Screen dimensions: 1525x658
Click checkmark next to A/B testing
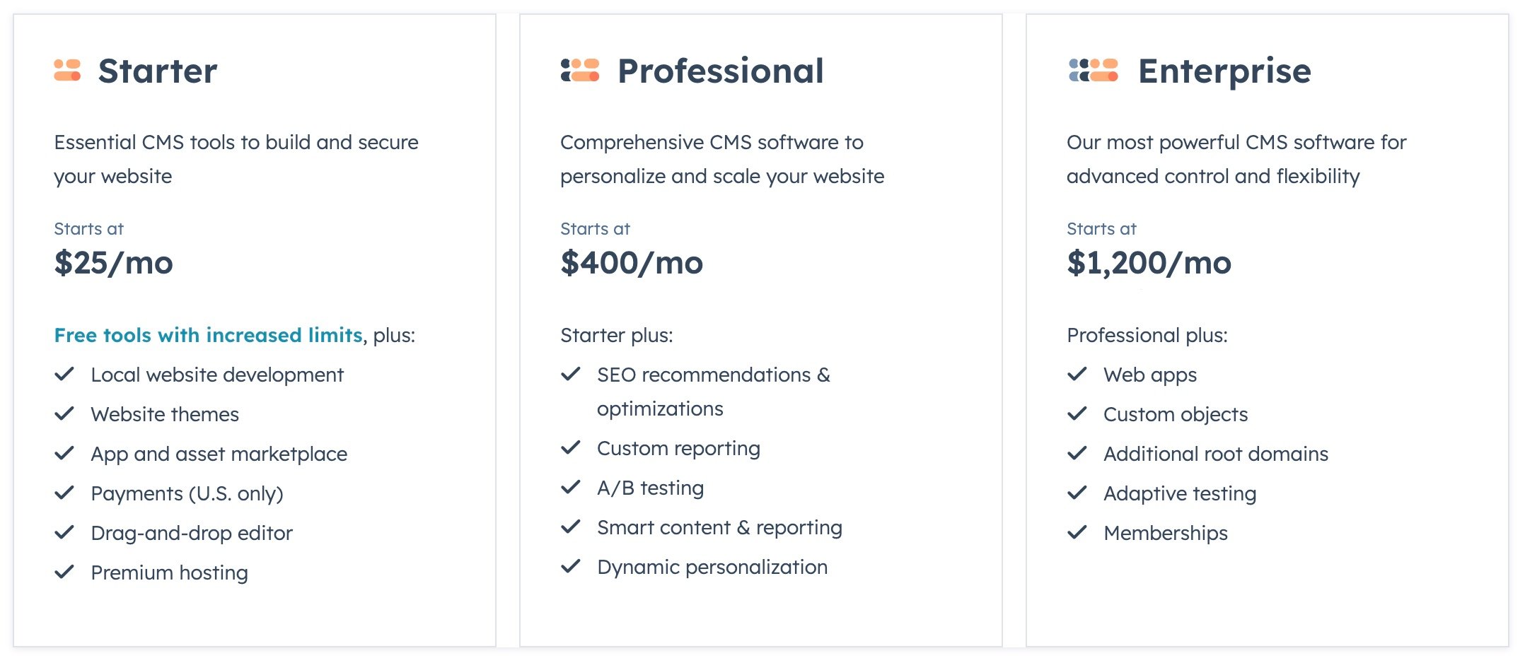coord(571,487)
